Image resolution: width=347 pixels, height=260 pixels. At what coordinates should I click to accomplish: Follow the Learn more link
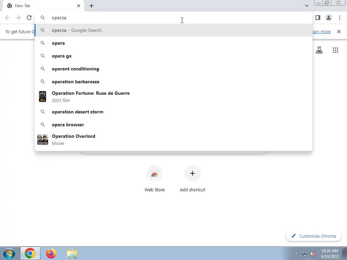(322, 31)
